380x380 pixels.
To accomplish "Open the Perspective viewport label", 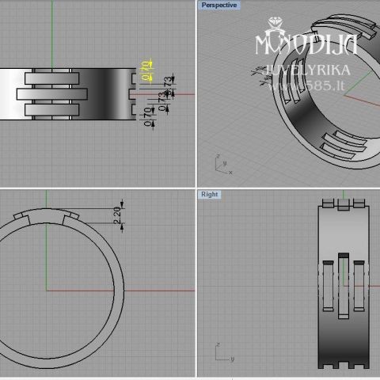I will pos(219,5).
